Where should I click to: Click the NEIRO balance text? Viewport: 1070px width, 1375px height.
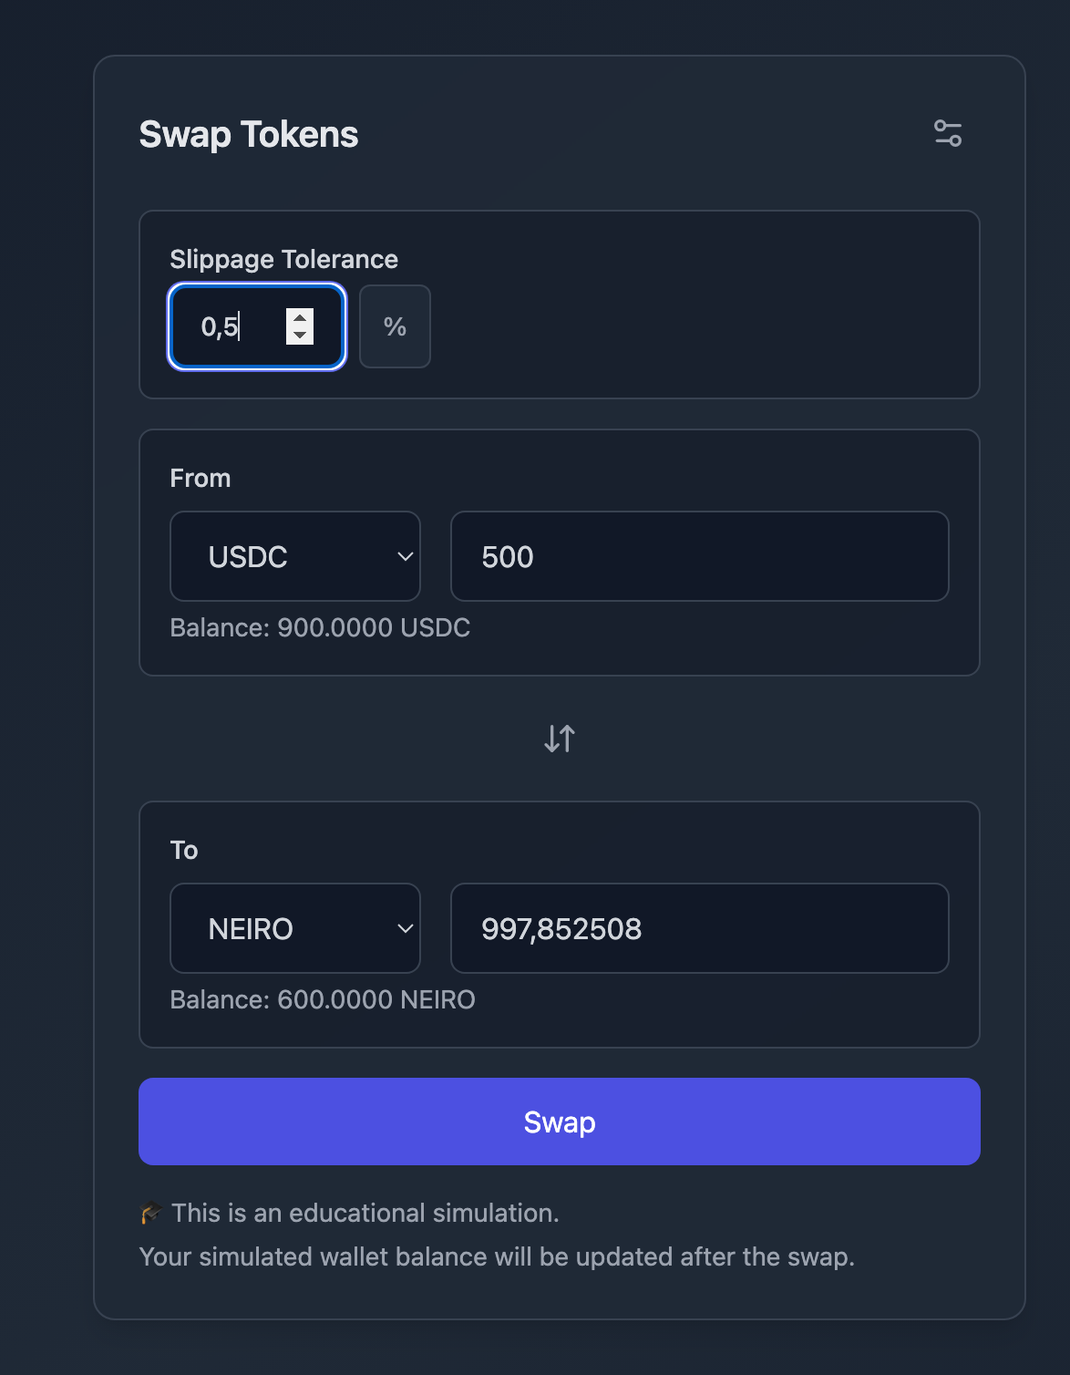pyautogui.click(x=323, y=1000)
